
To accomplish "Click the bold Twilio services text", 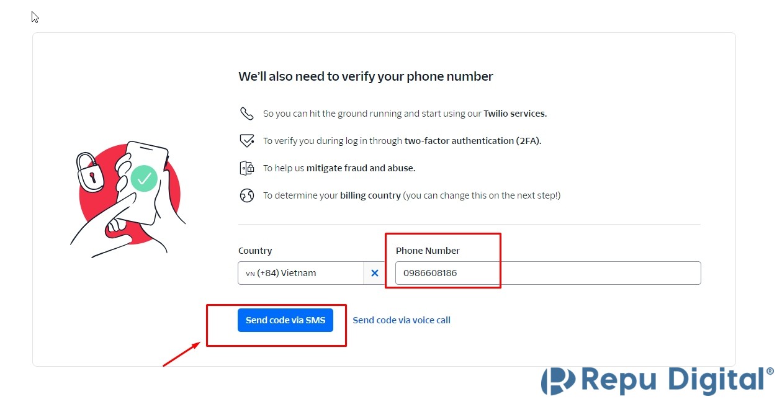I will 515,114.
